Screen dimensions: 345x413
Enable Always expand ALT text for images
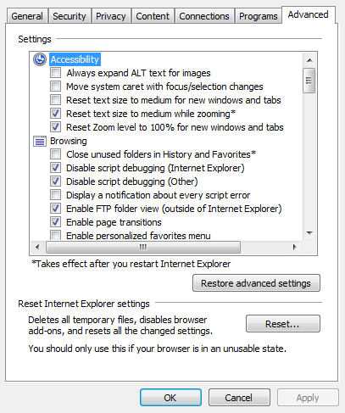55,73
